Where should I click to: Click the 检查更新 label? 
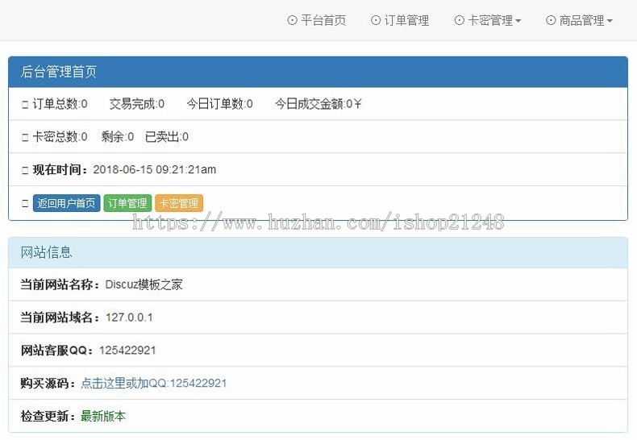click(x=48, y=416)
